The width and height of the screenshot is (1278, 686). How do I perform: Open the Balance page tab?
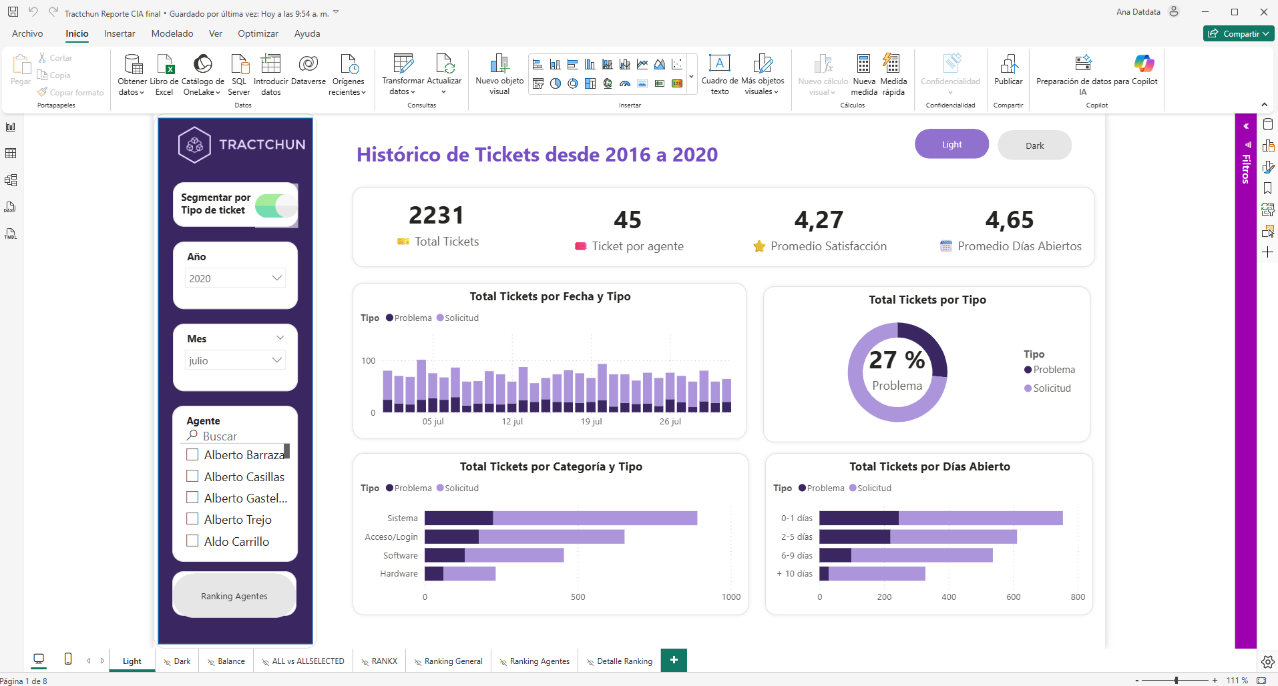tap(226, 661)
